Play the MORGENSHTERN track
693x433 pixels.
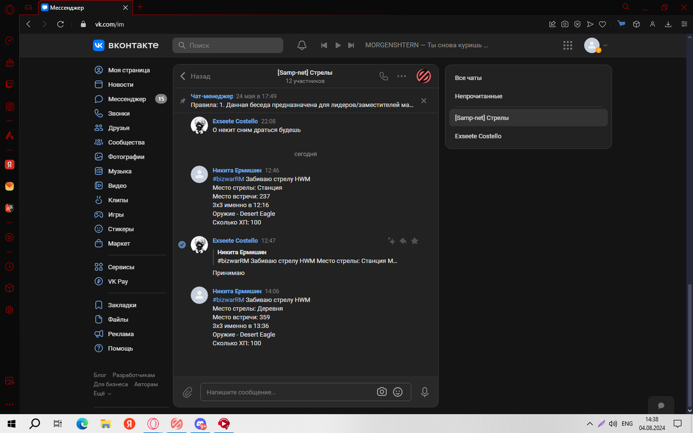[338, 45]
